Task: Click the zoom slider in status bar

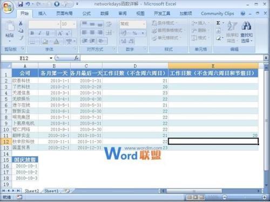Action: (x=245, y=197)
